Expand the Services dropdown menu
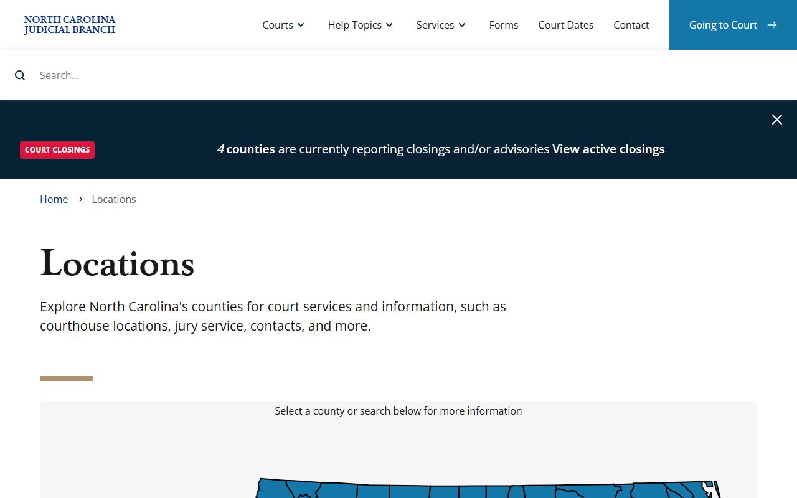The image size is (797, 498). tap(441, 25)
